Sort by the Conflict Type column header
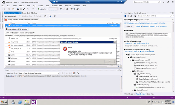 click(113, 23)
